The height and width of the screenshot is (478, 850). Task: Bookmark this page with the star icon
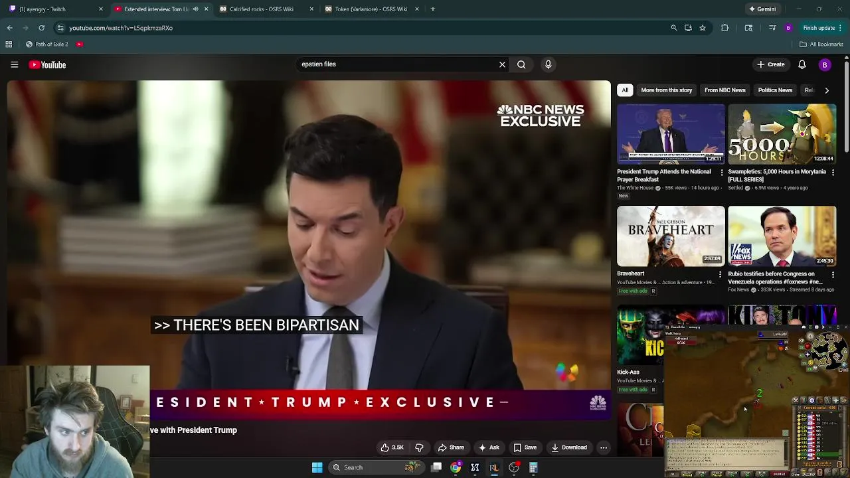point(703,28)
